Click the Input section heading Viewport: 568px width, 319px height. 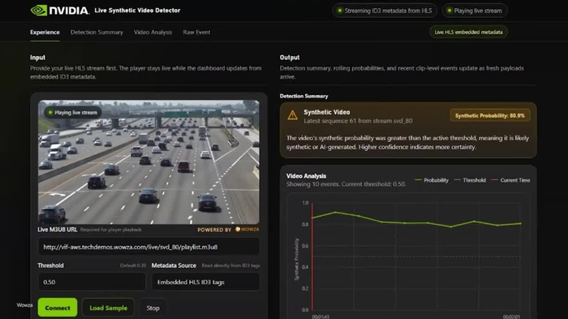point(37,58)
